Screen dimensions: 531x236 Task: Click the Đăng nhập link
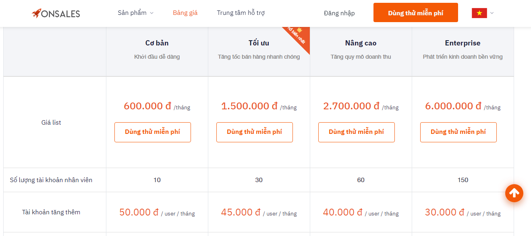pyautogui.click(x=339, y=13)
